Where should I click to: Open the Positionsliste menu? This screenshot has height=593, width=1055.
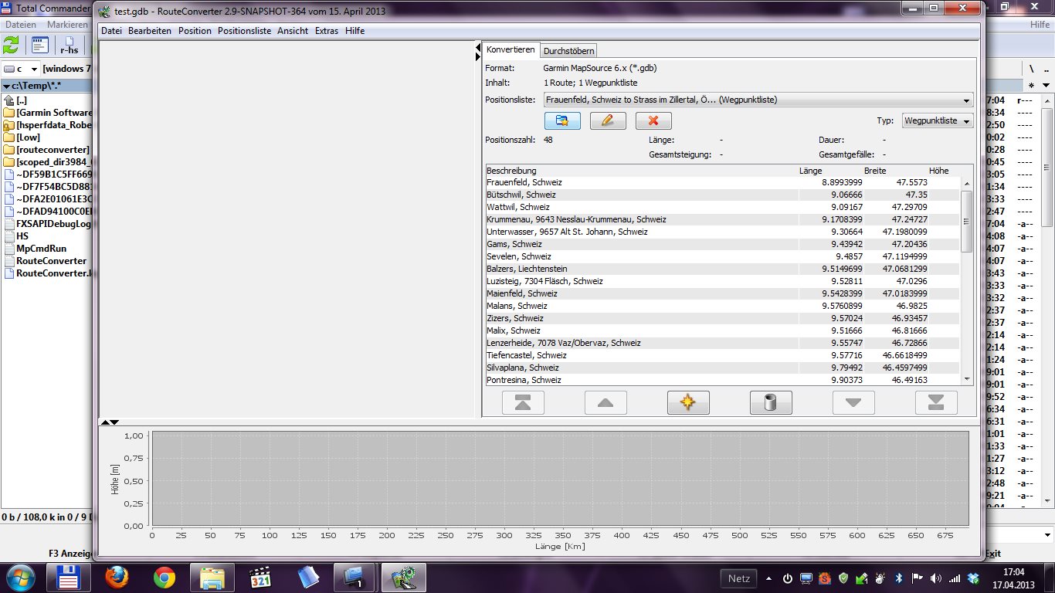pyautogui.click(x=244, y=31)
